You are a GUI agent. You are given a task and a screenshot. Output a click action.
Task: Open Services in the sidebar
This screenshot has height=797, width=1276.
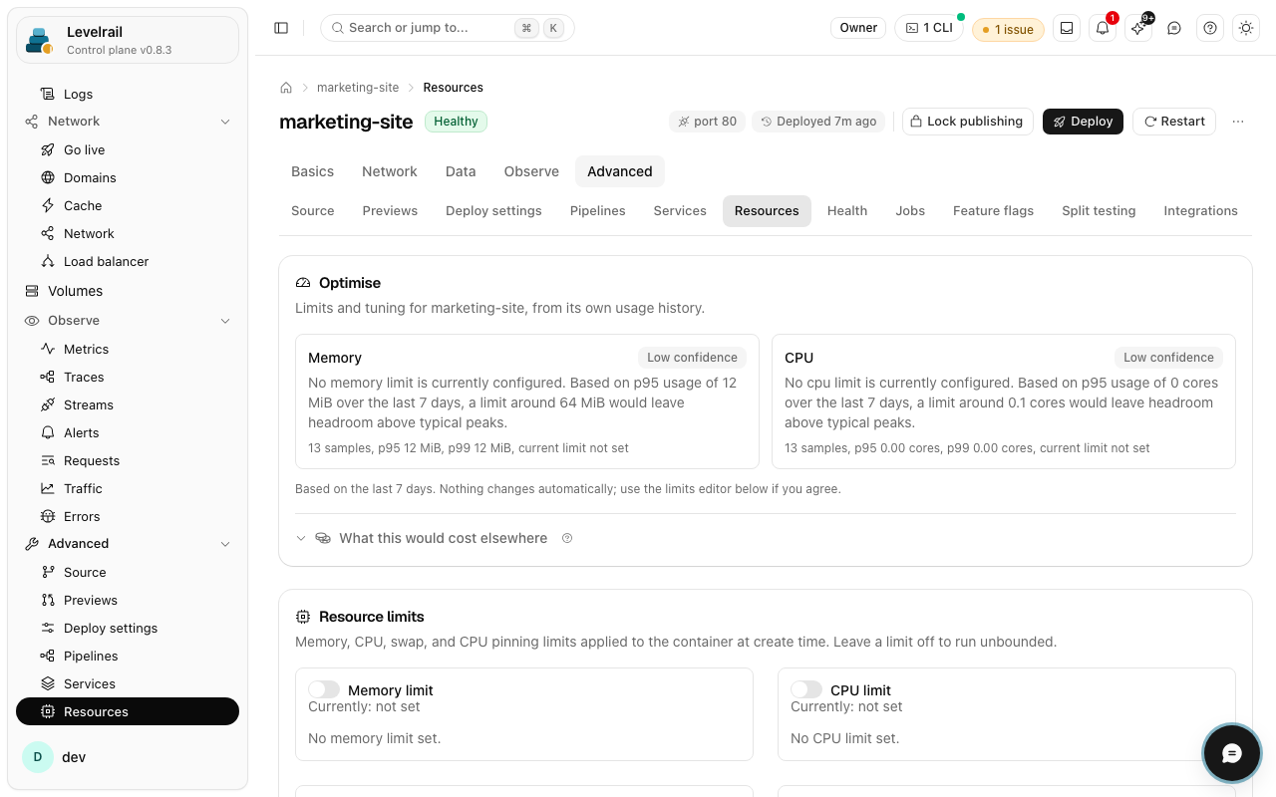(x=128, y=683)
